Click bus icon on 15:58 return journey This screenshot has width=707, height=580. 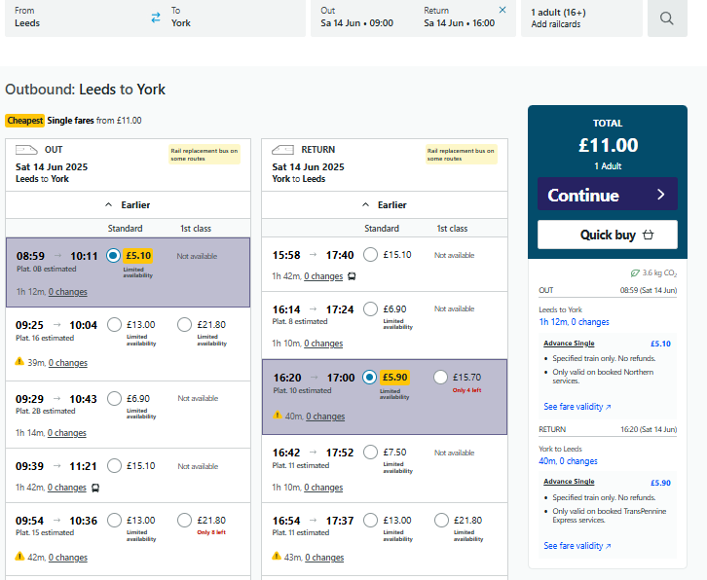click(x=352, y=276)
